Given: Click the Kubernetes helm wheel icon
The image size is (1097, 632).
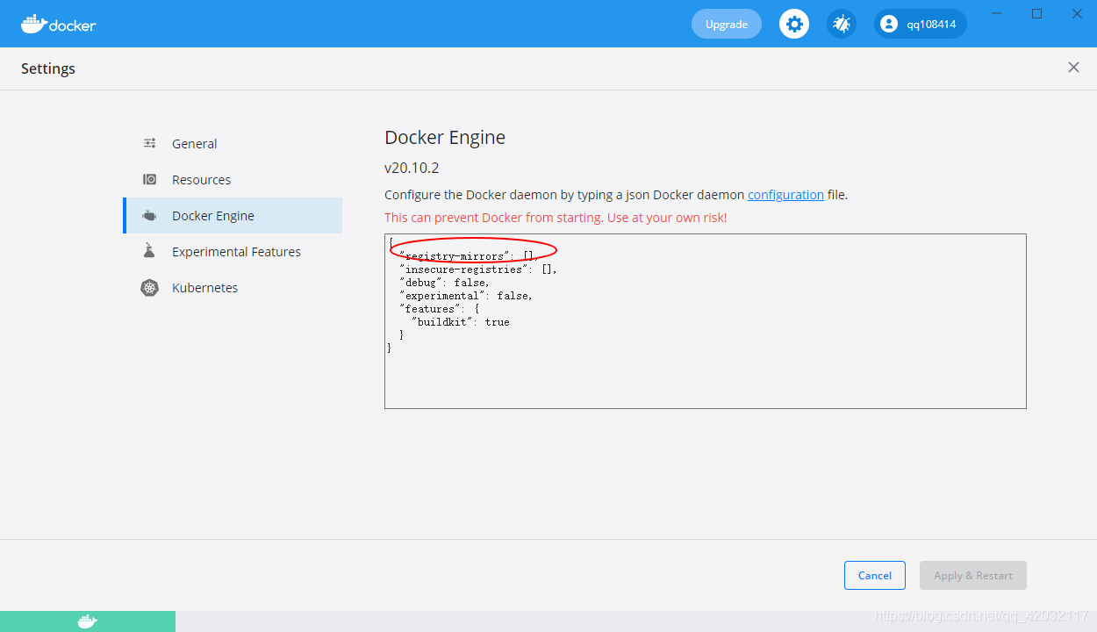Looking at the screenshot, I should [x=150, y=287].
